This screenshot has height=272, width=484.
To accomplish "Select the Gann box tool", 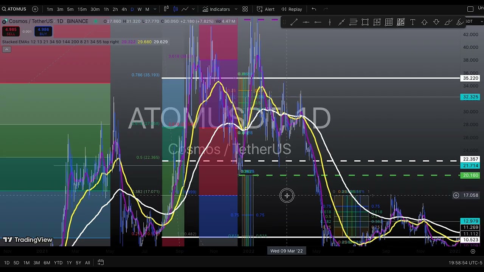I will [x=401, y=22].
